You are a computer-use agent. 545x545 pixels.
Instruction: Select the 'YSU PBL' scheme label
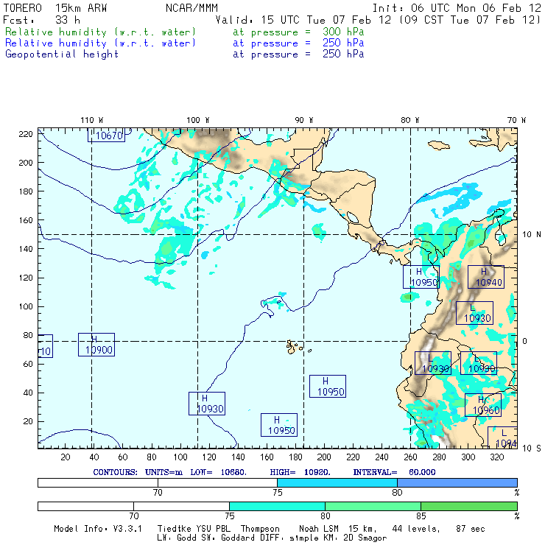point(211,529)
